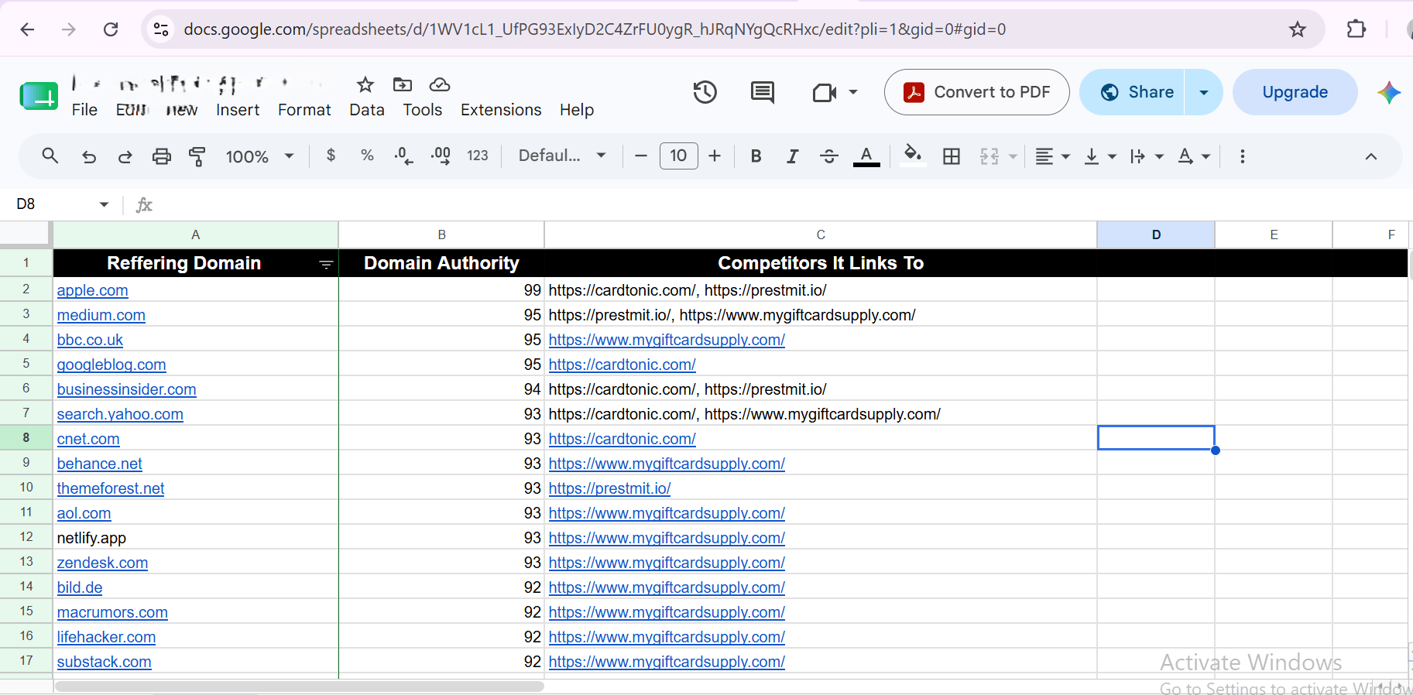Open more toolbar options
This screenshot has height=695, width=1413.
(x=1243, y=156)
